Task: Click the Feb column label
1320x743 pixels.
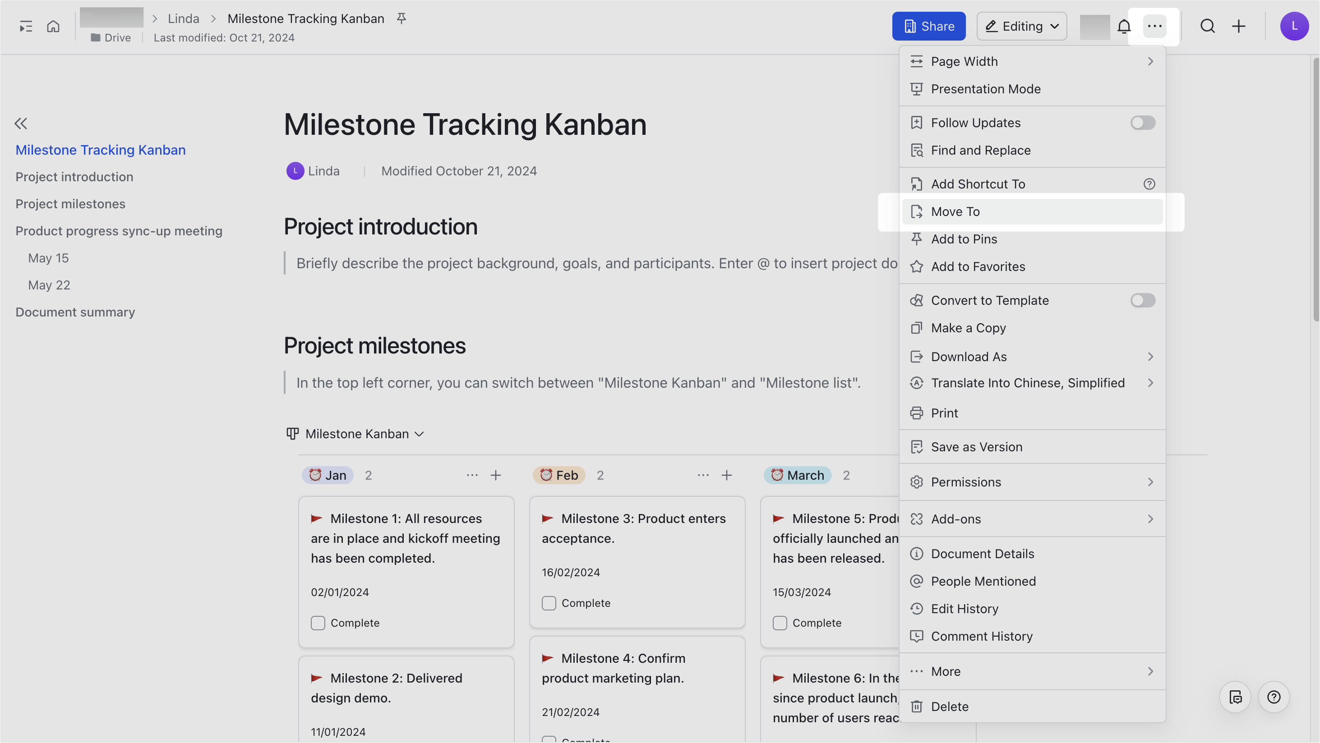Action: pyautogui.click(x=559, y=475)
